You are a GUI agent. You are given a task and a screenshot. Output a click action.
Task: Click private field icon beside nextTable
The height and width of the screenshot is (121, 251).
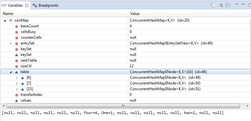coord(17,61)
